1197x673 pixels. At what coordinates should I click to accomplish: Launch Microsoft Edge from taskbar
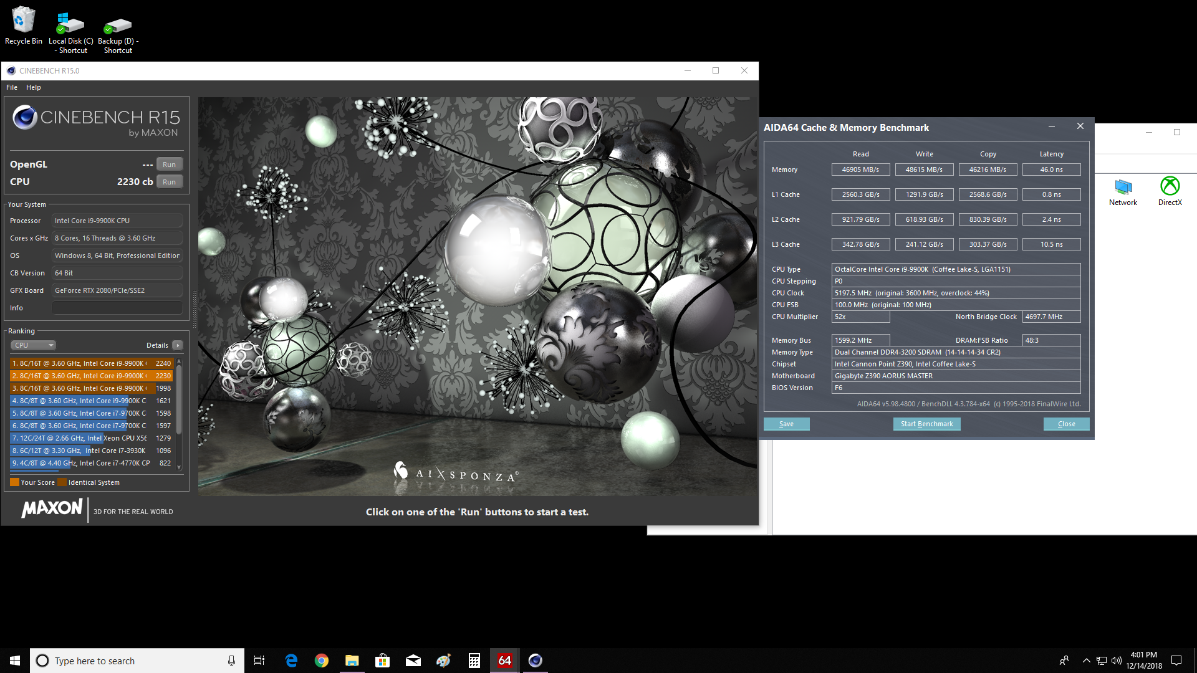(x=291, y=661)
